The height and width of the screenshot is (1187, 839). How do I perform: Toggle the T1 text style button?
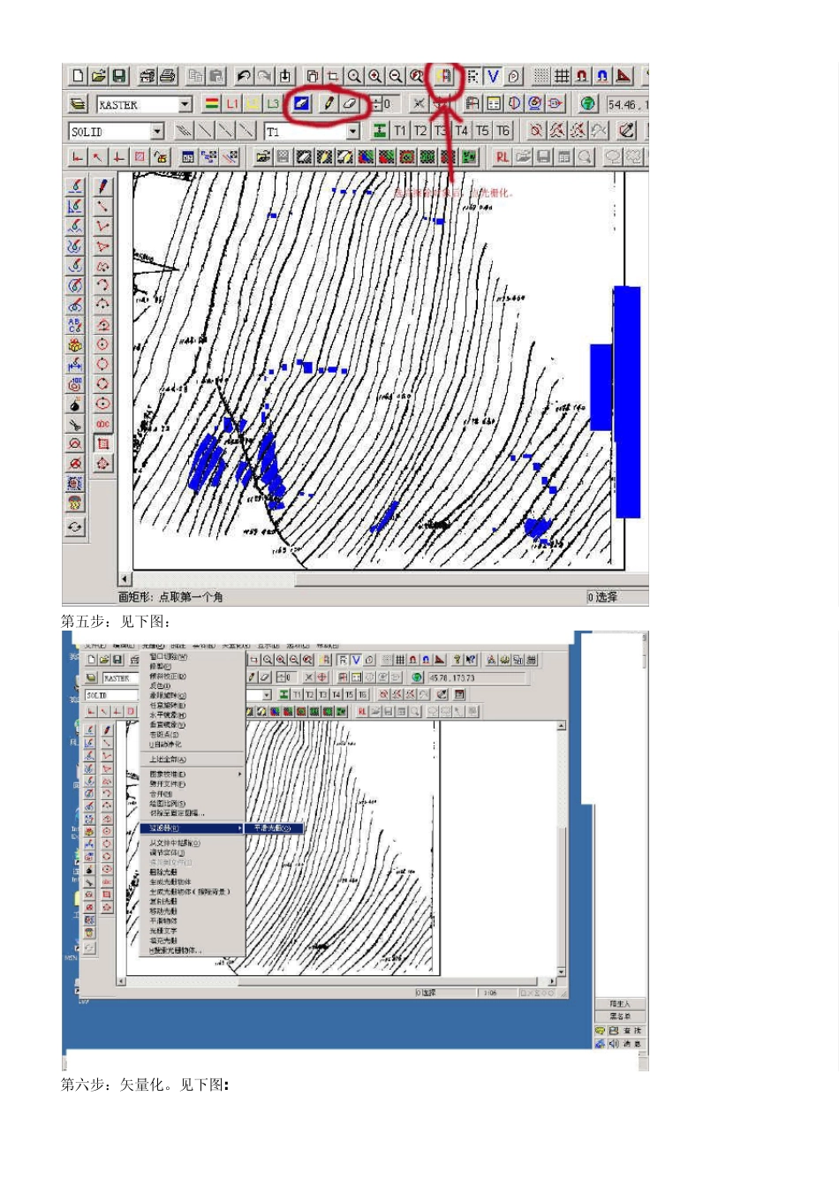[400, 131]
